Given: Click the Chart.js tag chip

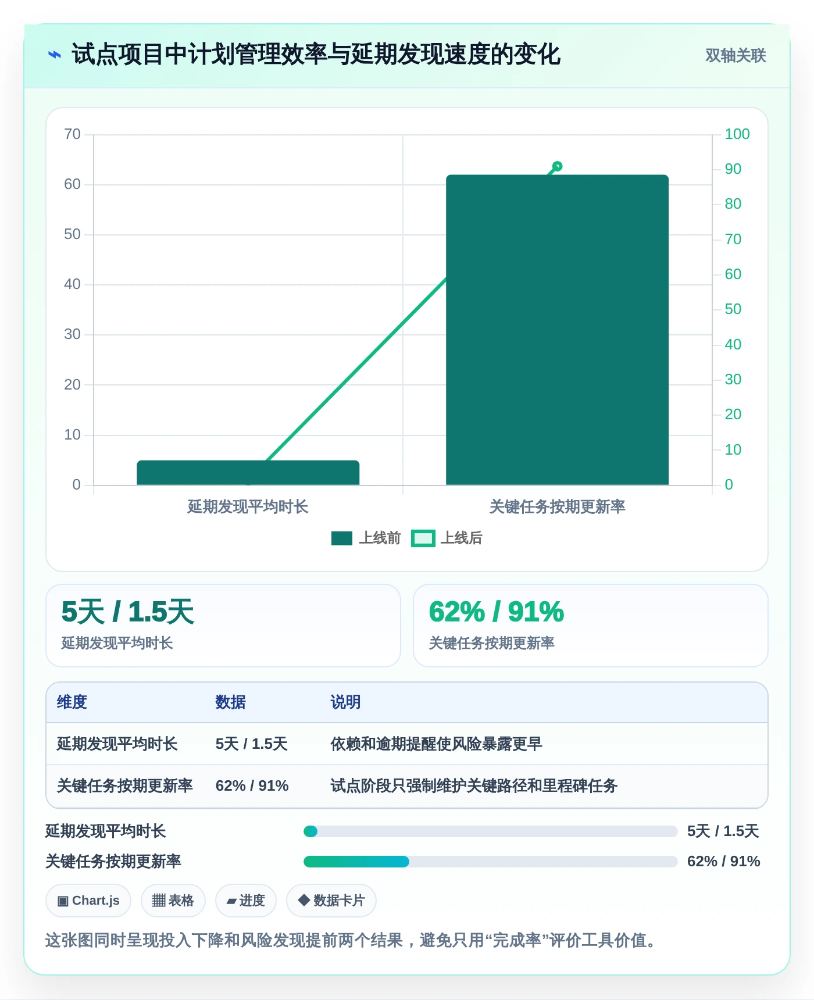Looking at the screenshot, I should pyautogui.click(x=88, y=901).
